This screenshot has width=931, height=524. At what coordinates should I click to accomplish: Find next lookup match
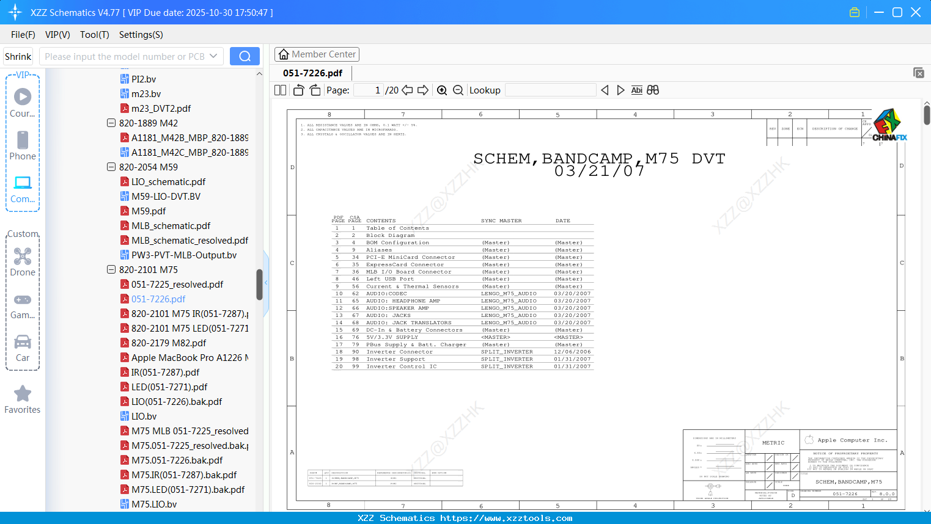point(620,90)
